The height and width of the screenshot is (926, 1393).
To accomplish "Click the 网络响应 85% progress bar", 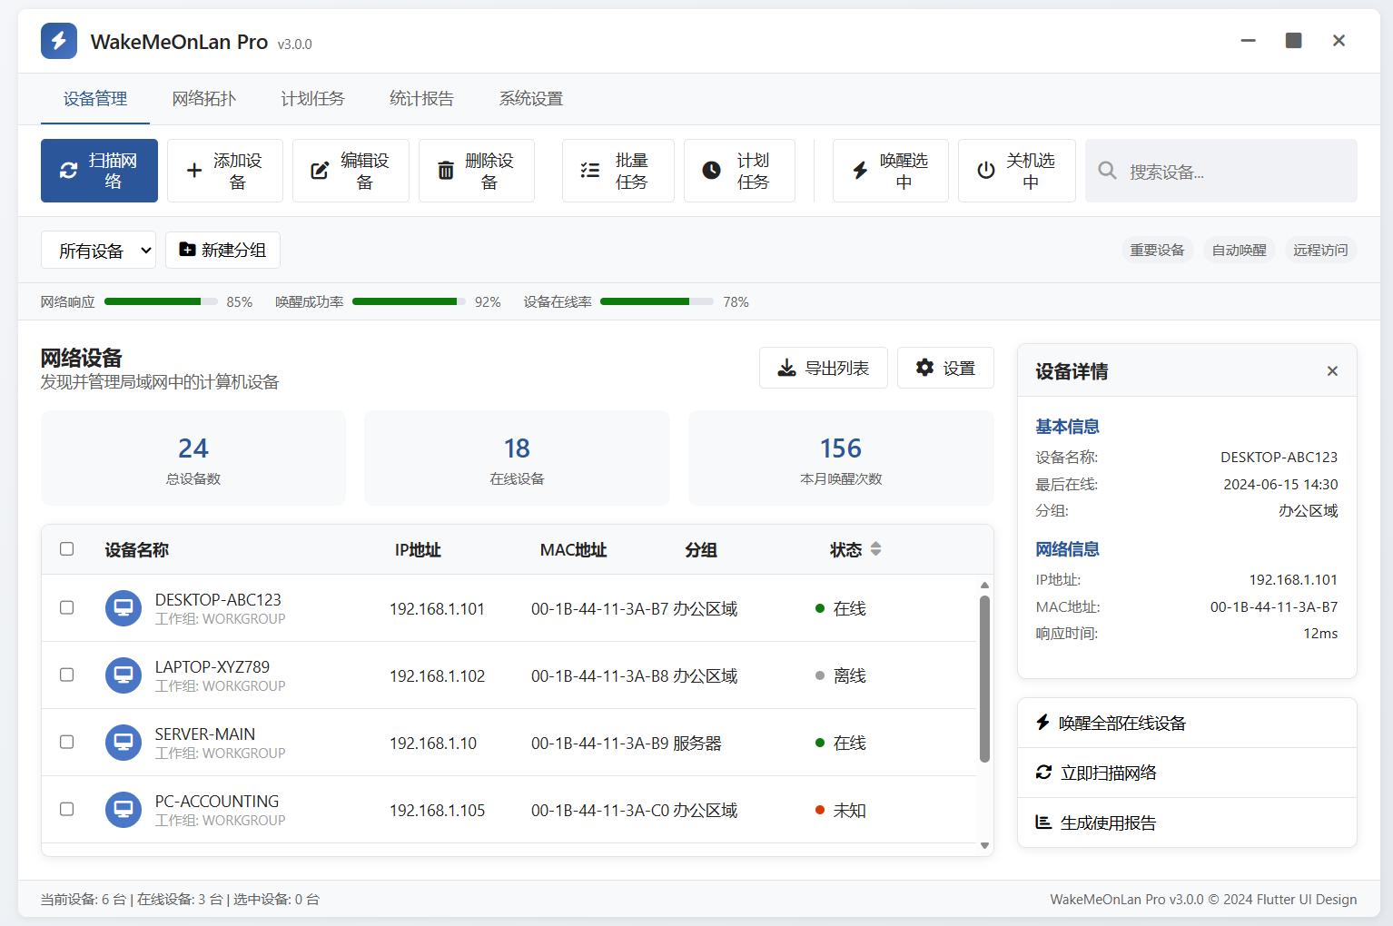I will coord(161,301).
